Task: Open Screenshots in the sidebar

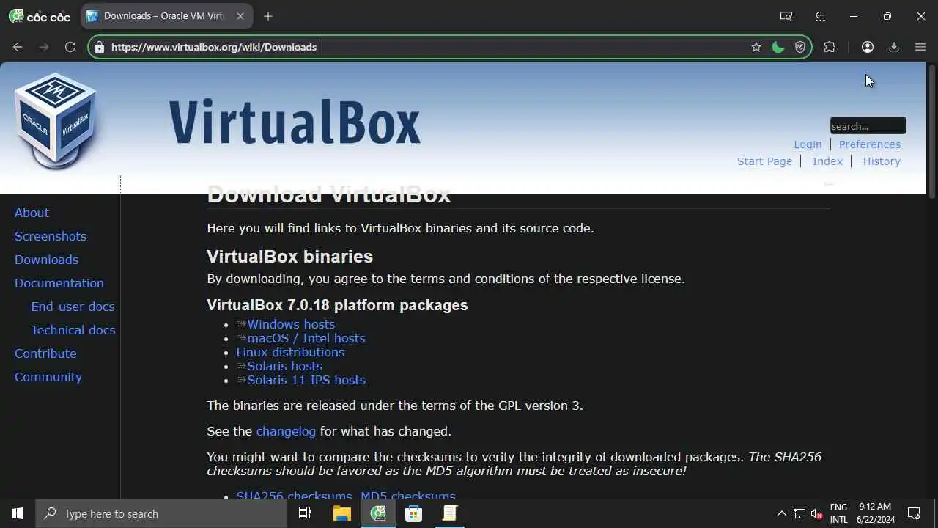Action: [x=51, y=236]
